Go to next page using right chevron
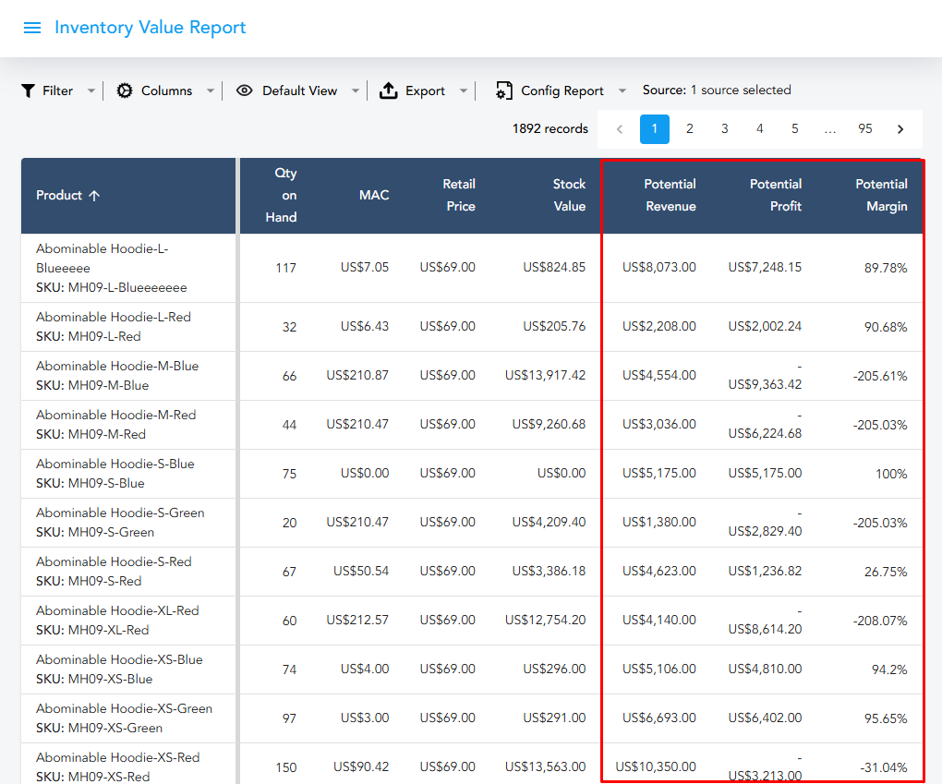942x784 pixels. click(x=900, y=129)
